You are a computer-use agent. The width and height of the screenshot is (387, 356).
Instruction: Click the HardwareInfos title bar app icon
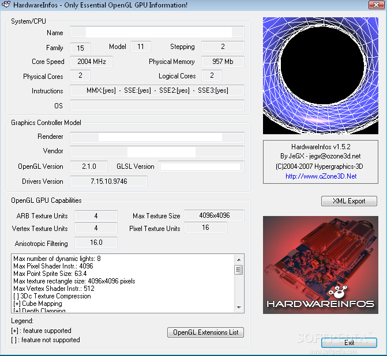pos(6,5)
